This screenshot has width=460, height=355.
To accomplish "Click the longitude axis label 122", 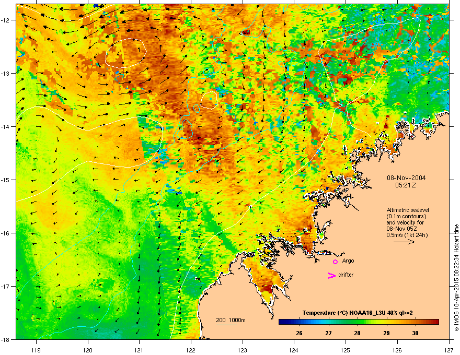I will (x=191, y=350).
